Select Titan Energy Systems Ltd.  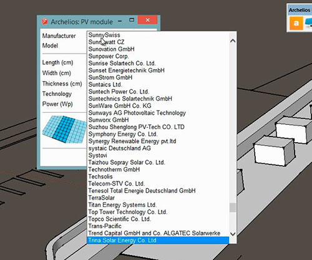[158, 205]
